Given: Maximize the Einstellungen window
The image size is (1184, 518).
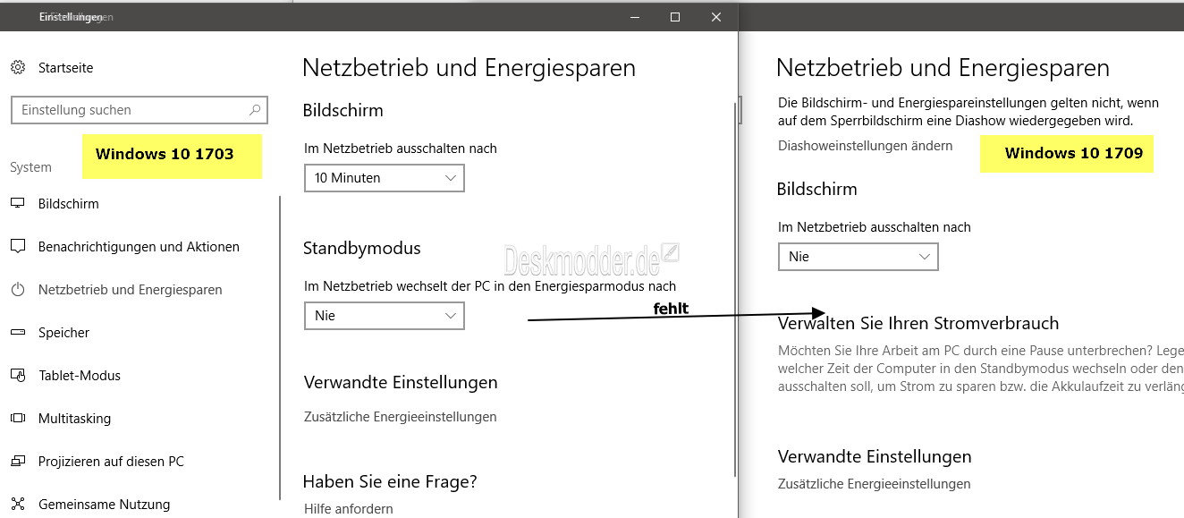Looking at the screenshot, I should point(675,17).
